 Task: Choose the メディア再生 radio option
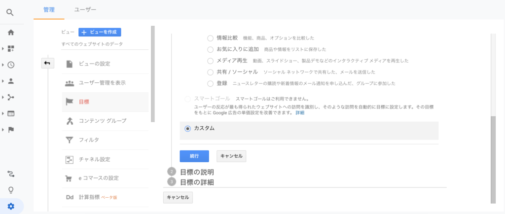(210, 61)
